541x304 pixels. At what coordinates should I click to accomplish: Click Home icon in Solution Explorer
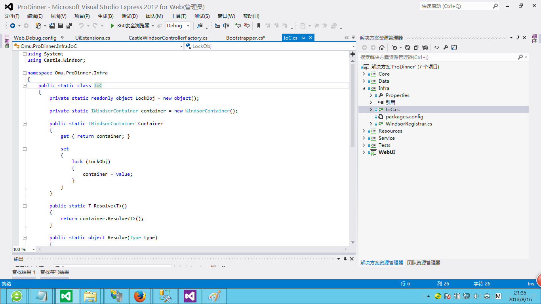click(382, 47)
